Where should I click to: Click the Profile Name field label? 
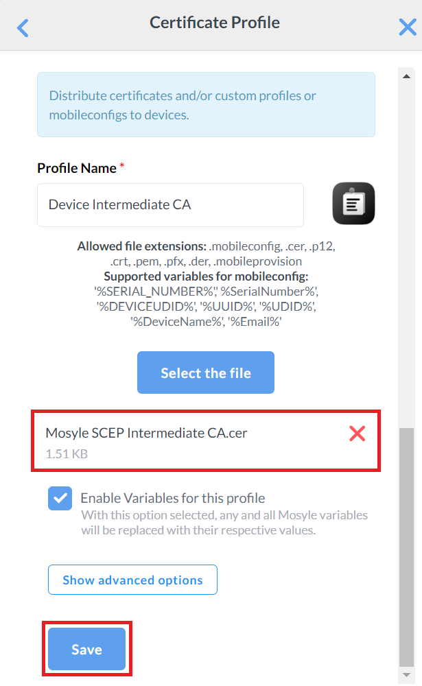point(77,168)
